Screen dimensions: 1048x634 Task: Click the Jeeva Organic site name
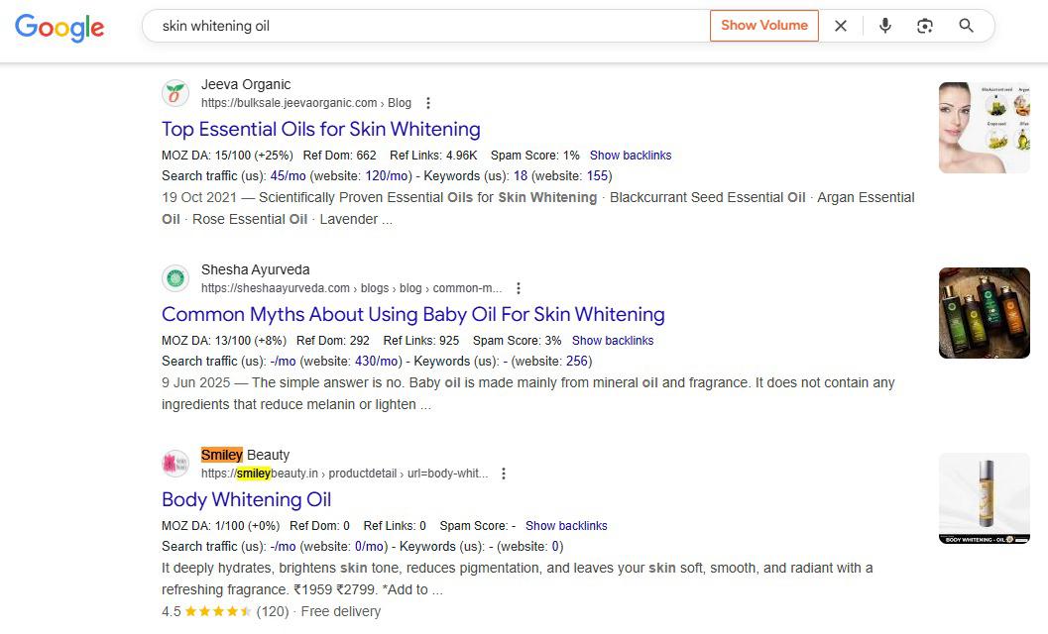tap(245, 84)
